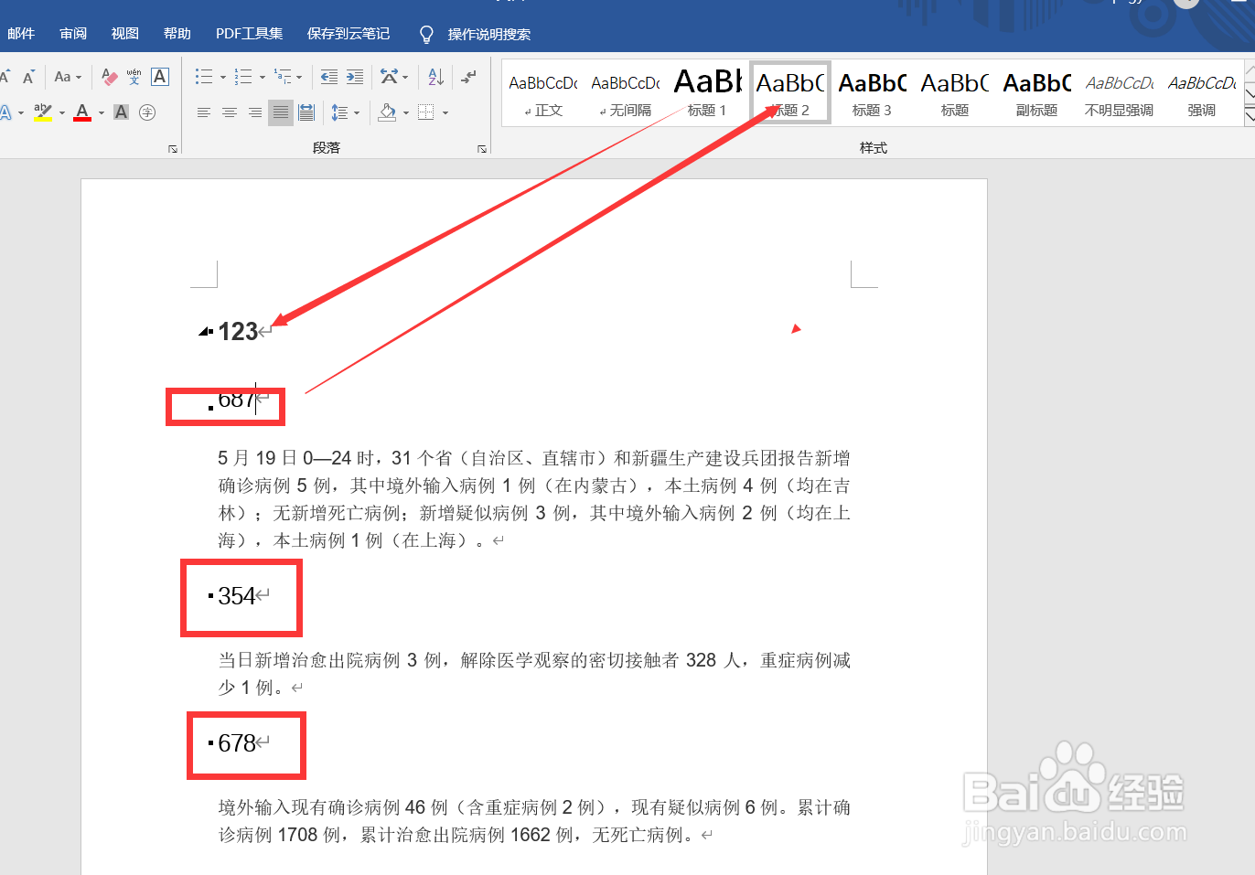This screenshot has height=875, width=1255.
Task: Center the paragraph text
Action: click(230, 112)
